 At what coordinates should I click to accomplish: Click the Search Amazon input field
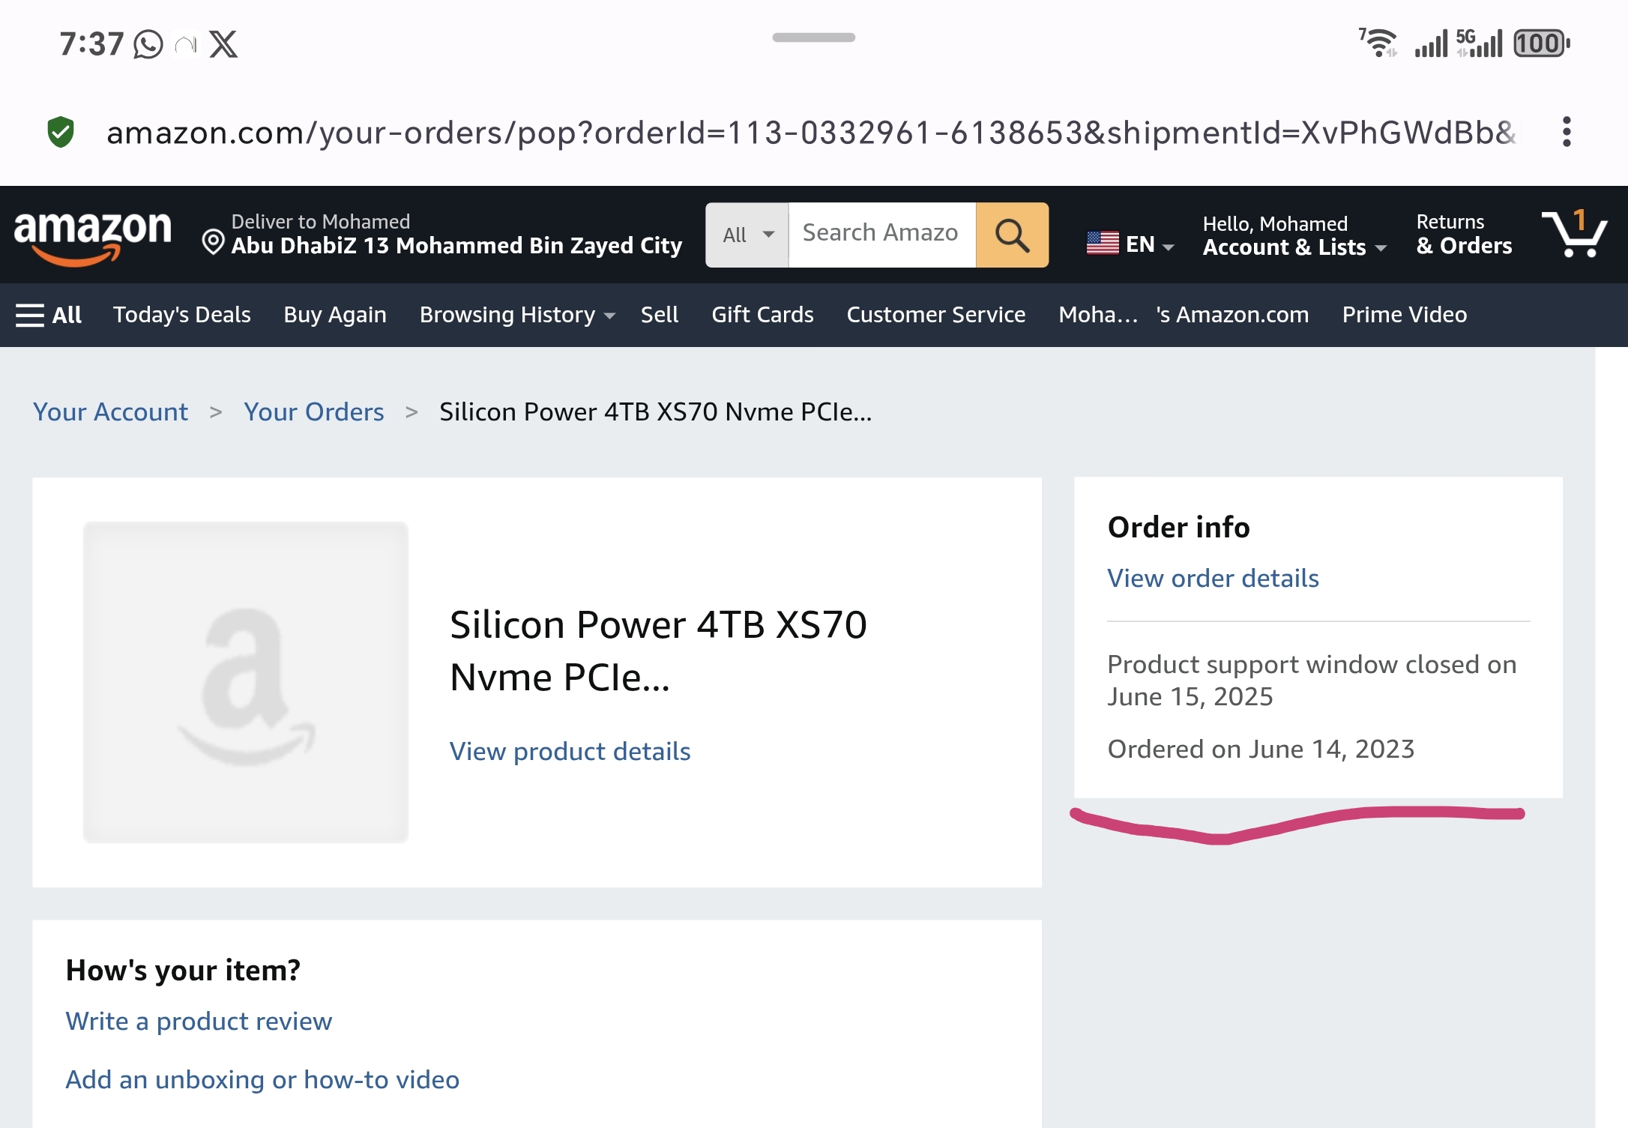click(x=881, y=235)
